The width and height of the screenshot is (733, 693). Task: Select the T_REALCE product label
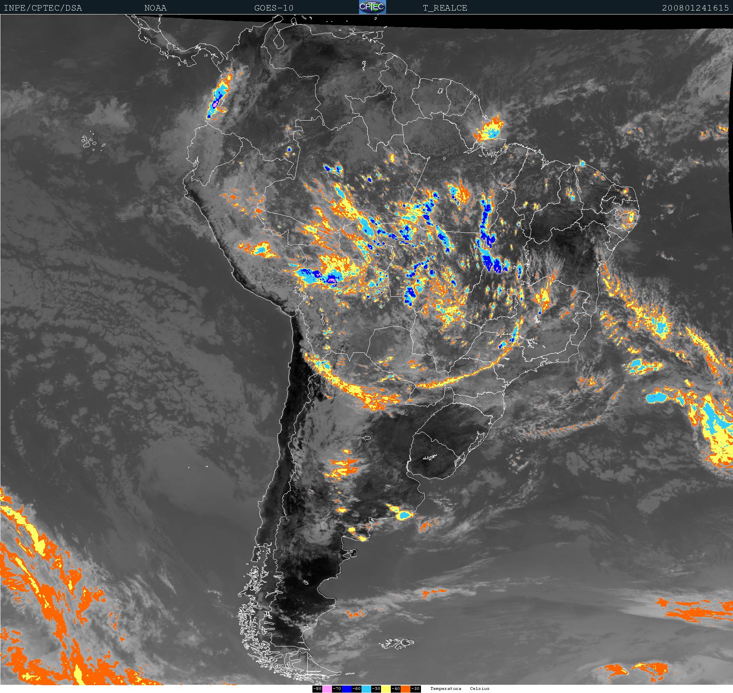445,8
